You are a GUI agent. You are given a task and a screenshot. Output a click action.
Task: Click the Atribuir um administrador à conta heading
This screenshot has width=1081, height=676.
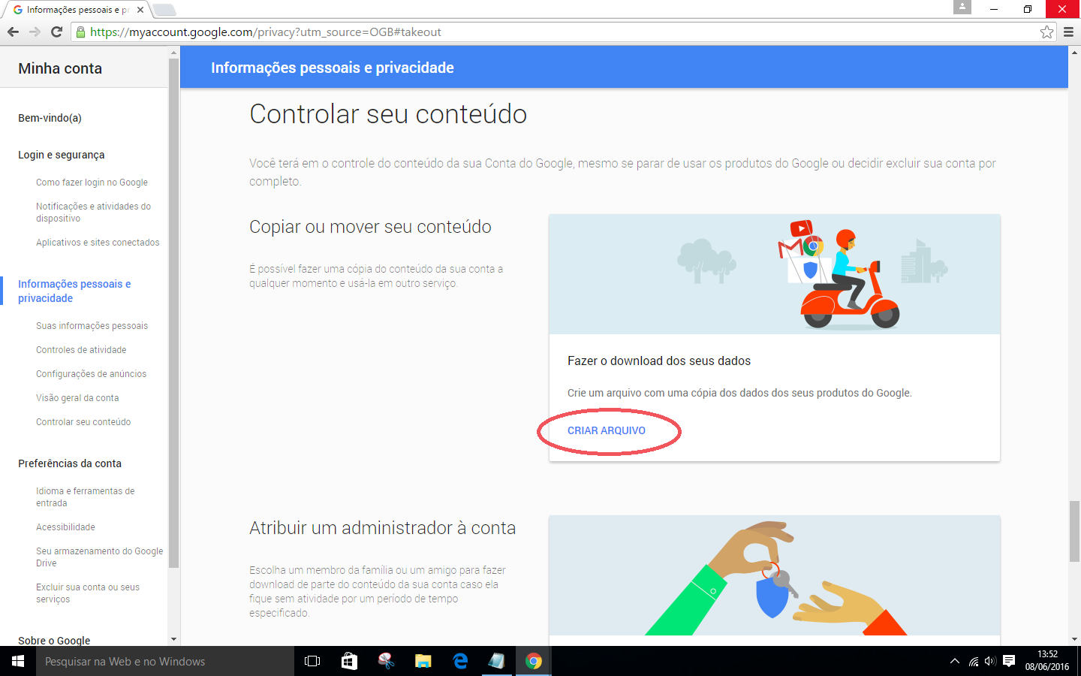point(383,528)
